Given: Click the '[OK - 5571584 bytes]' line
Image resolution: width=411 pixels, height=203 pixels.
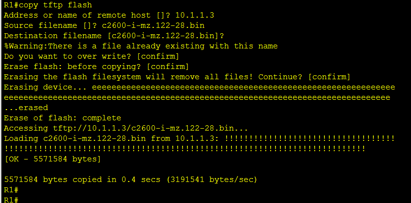Looking at the screenshot, I should tap(52, 159).
